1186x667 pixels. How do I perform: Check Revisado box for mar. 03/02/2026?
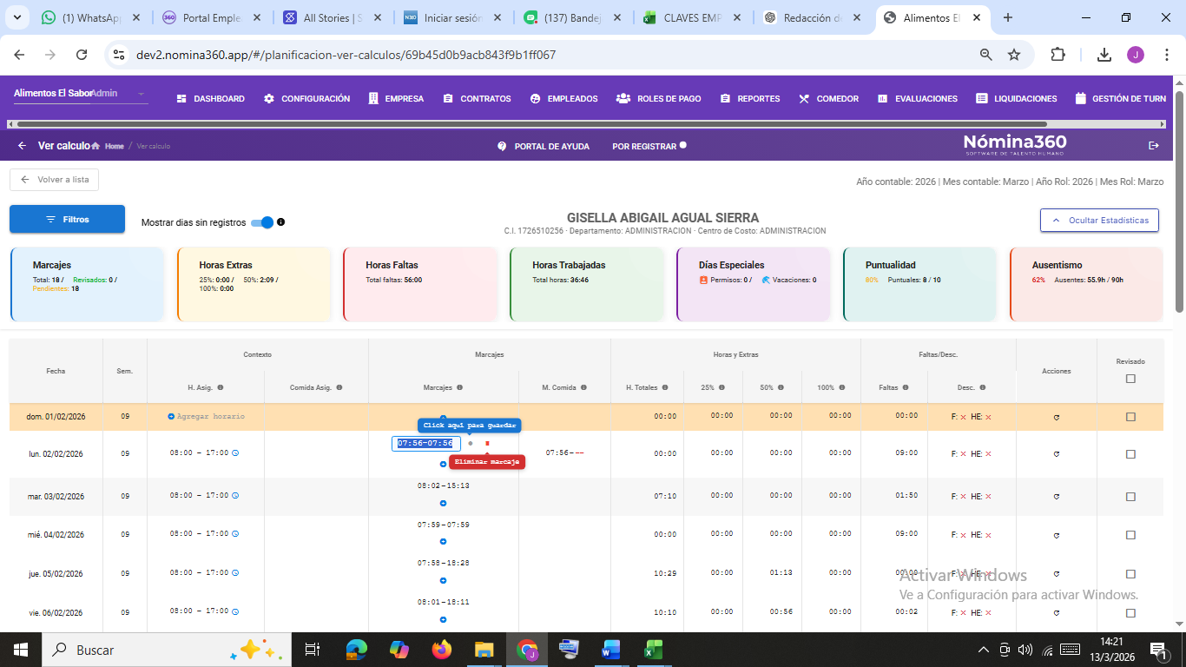pyautogui.click(x=1130, y=497)
